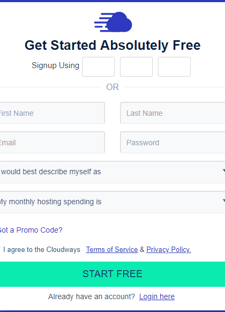View the Privacy Policy link
This screenshot has height=312, width=225.
click(169, 249)
